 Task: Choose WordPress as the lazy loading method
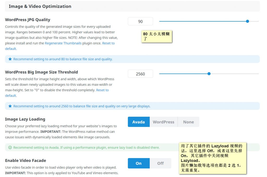click(x=163, y=122)
